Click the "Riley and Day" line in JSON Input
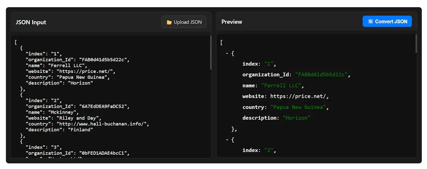Viewport: 427px width, 169px height. click(x=64, y=118)
